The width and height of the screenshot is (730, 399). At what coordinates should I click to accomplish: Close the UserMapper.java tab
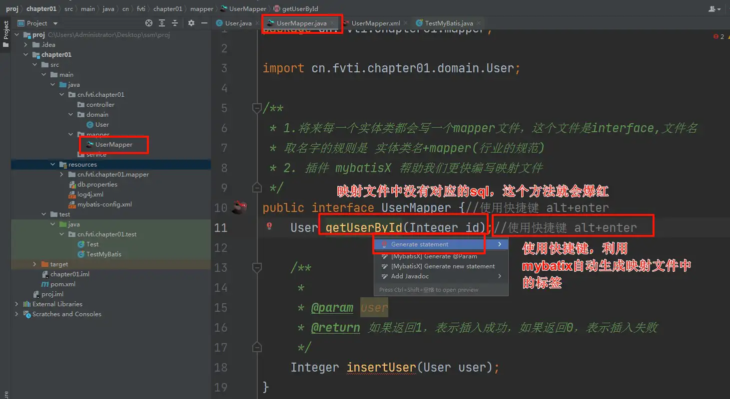[333, 23]
